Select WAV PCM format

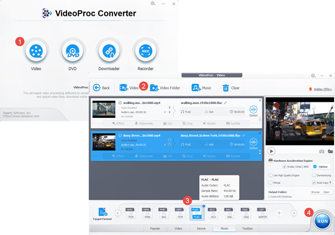[131, 213]
